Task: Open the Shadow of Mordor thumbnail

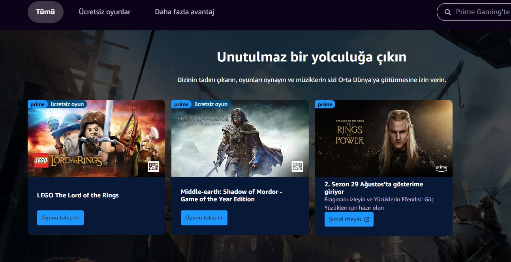Action: [240, 139]
